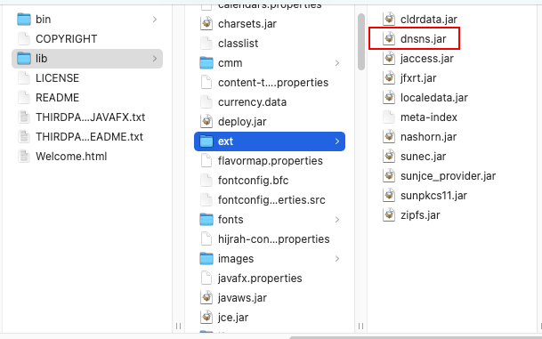Click the nashorn.jar archive icon
The image size is (542, 339).
(x=389, y=136)
